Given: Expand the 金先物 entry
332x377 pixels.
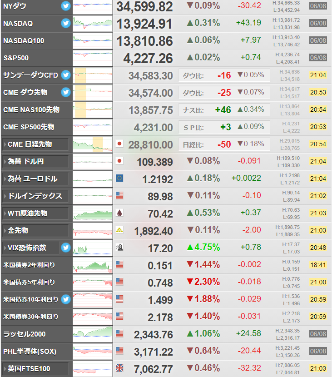Looking at the screenshot, I should pyautogui.click(x=35, y=231).
